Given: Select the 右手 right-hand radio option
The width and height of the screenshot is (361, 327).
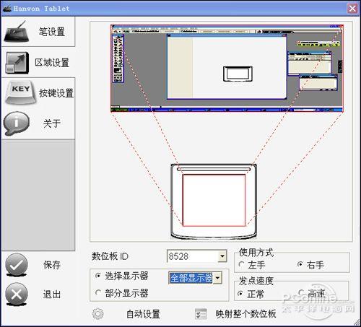Looking at the screenshot, I should pos(300,264).
